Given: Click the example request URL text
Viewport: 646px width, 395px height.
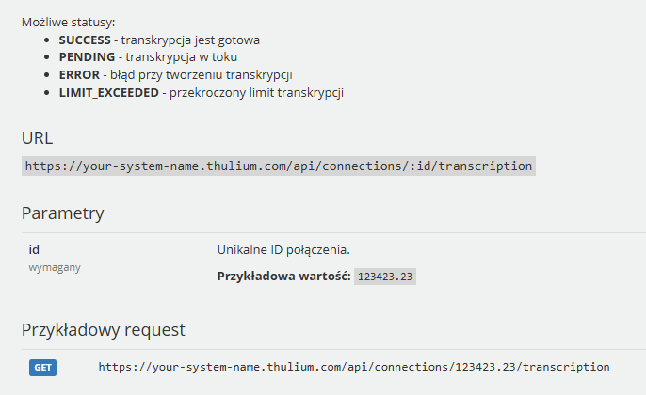Looking at the screenshot, I should coord(354,367).
